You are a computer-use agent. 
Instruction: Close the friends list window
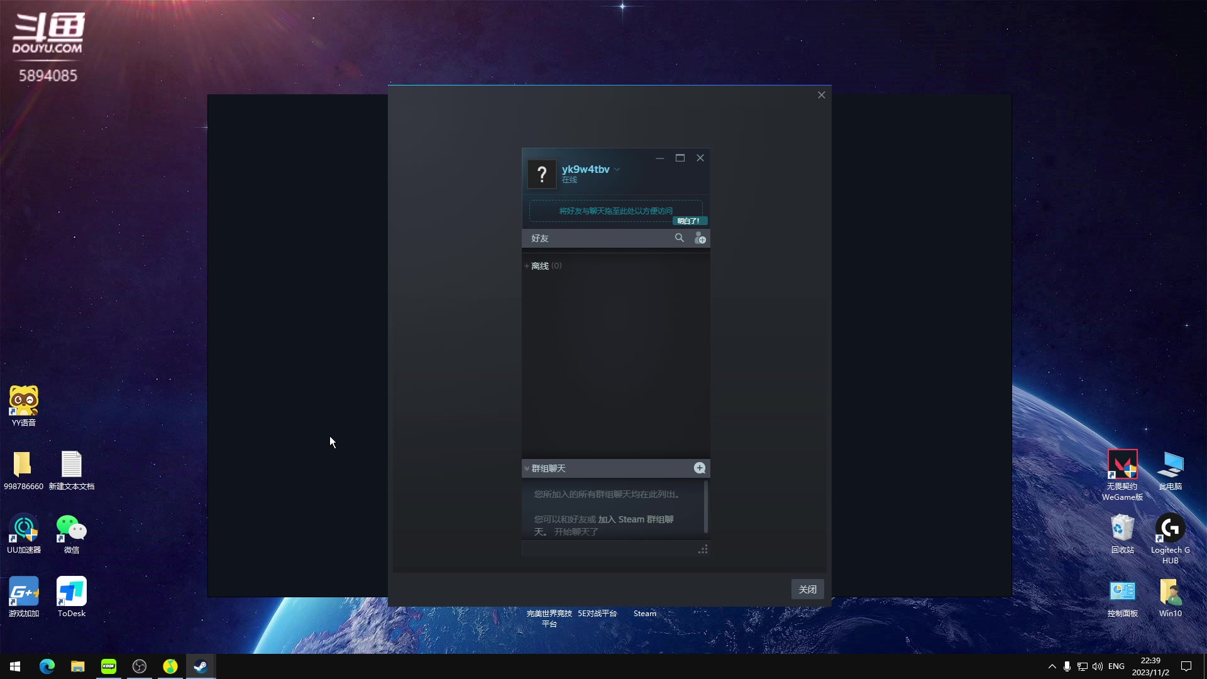point(700,158)
